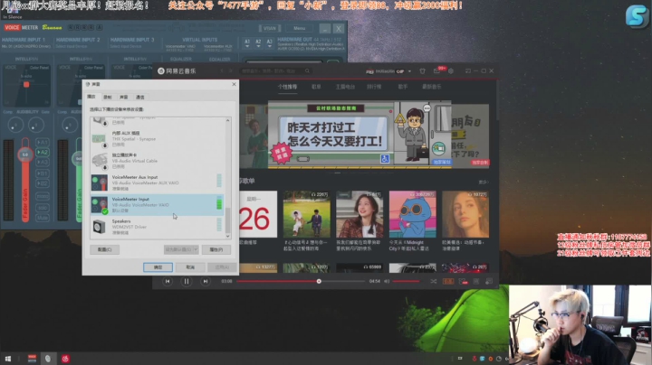Open the red NetEase Music taskbar icon
652x365 pixels.
pyautogui.click(x=65, y=359)
